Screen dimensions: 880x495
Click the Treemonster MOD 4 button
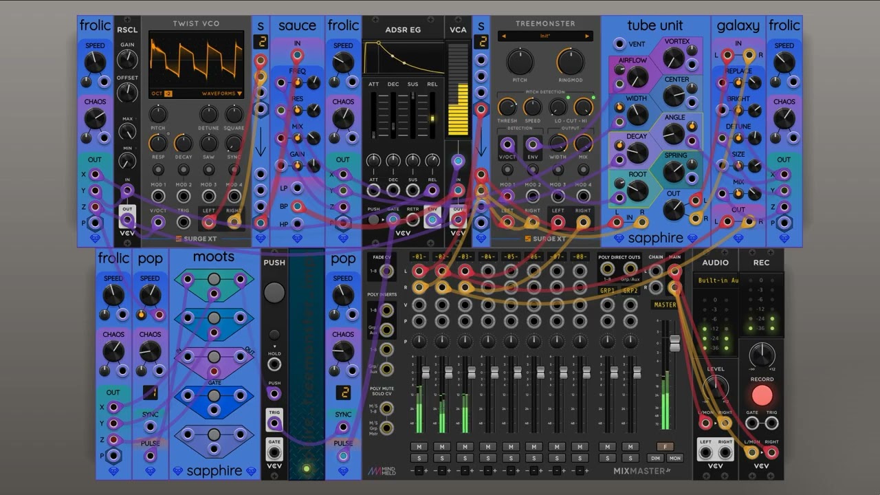pos(583,169)
